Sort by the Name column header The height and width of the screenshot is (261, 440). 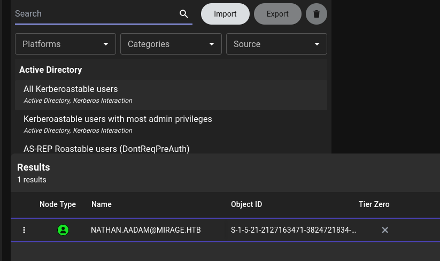click(x=102, y=204)
